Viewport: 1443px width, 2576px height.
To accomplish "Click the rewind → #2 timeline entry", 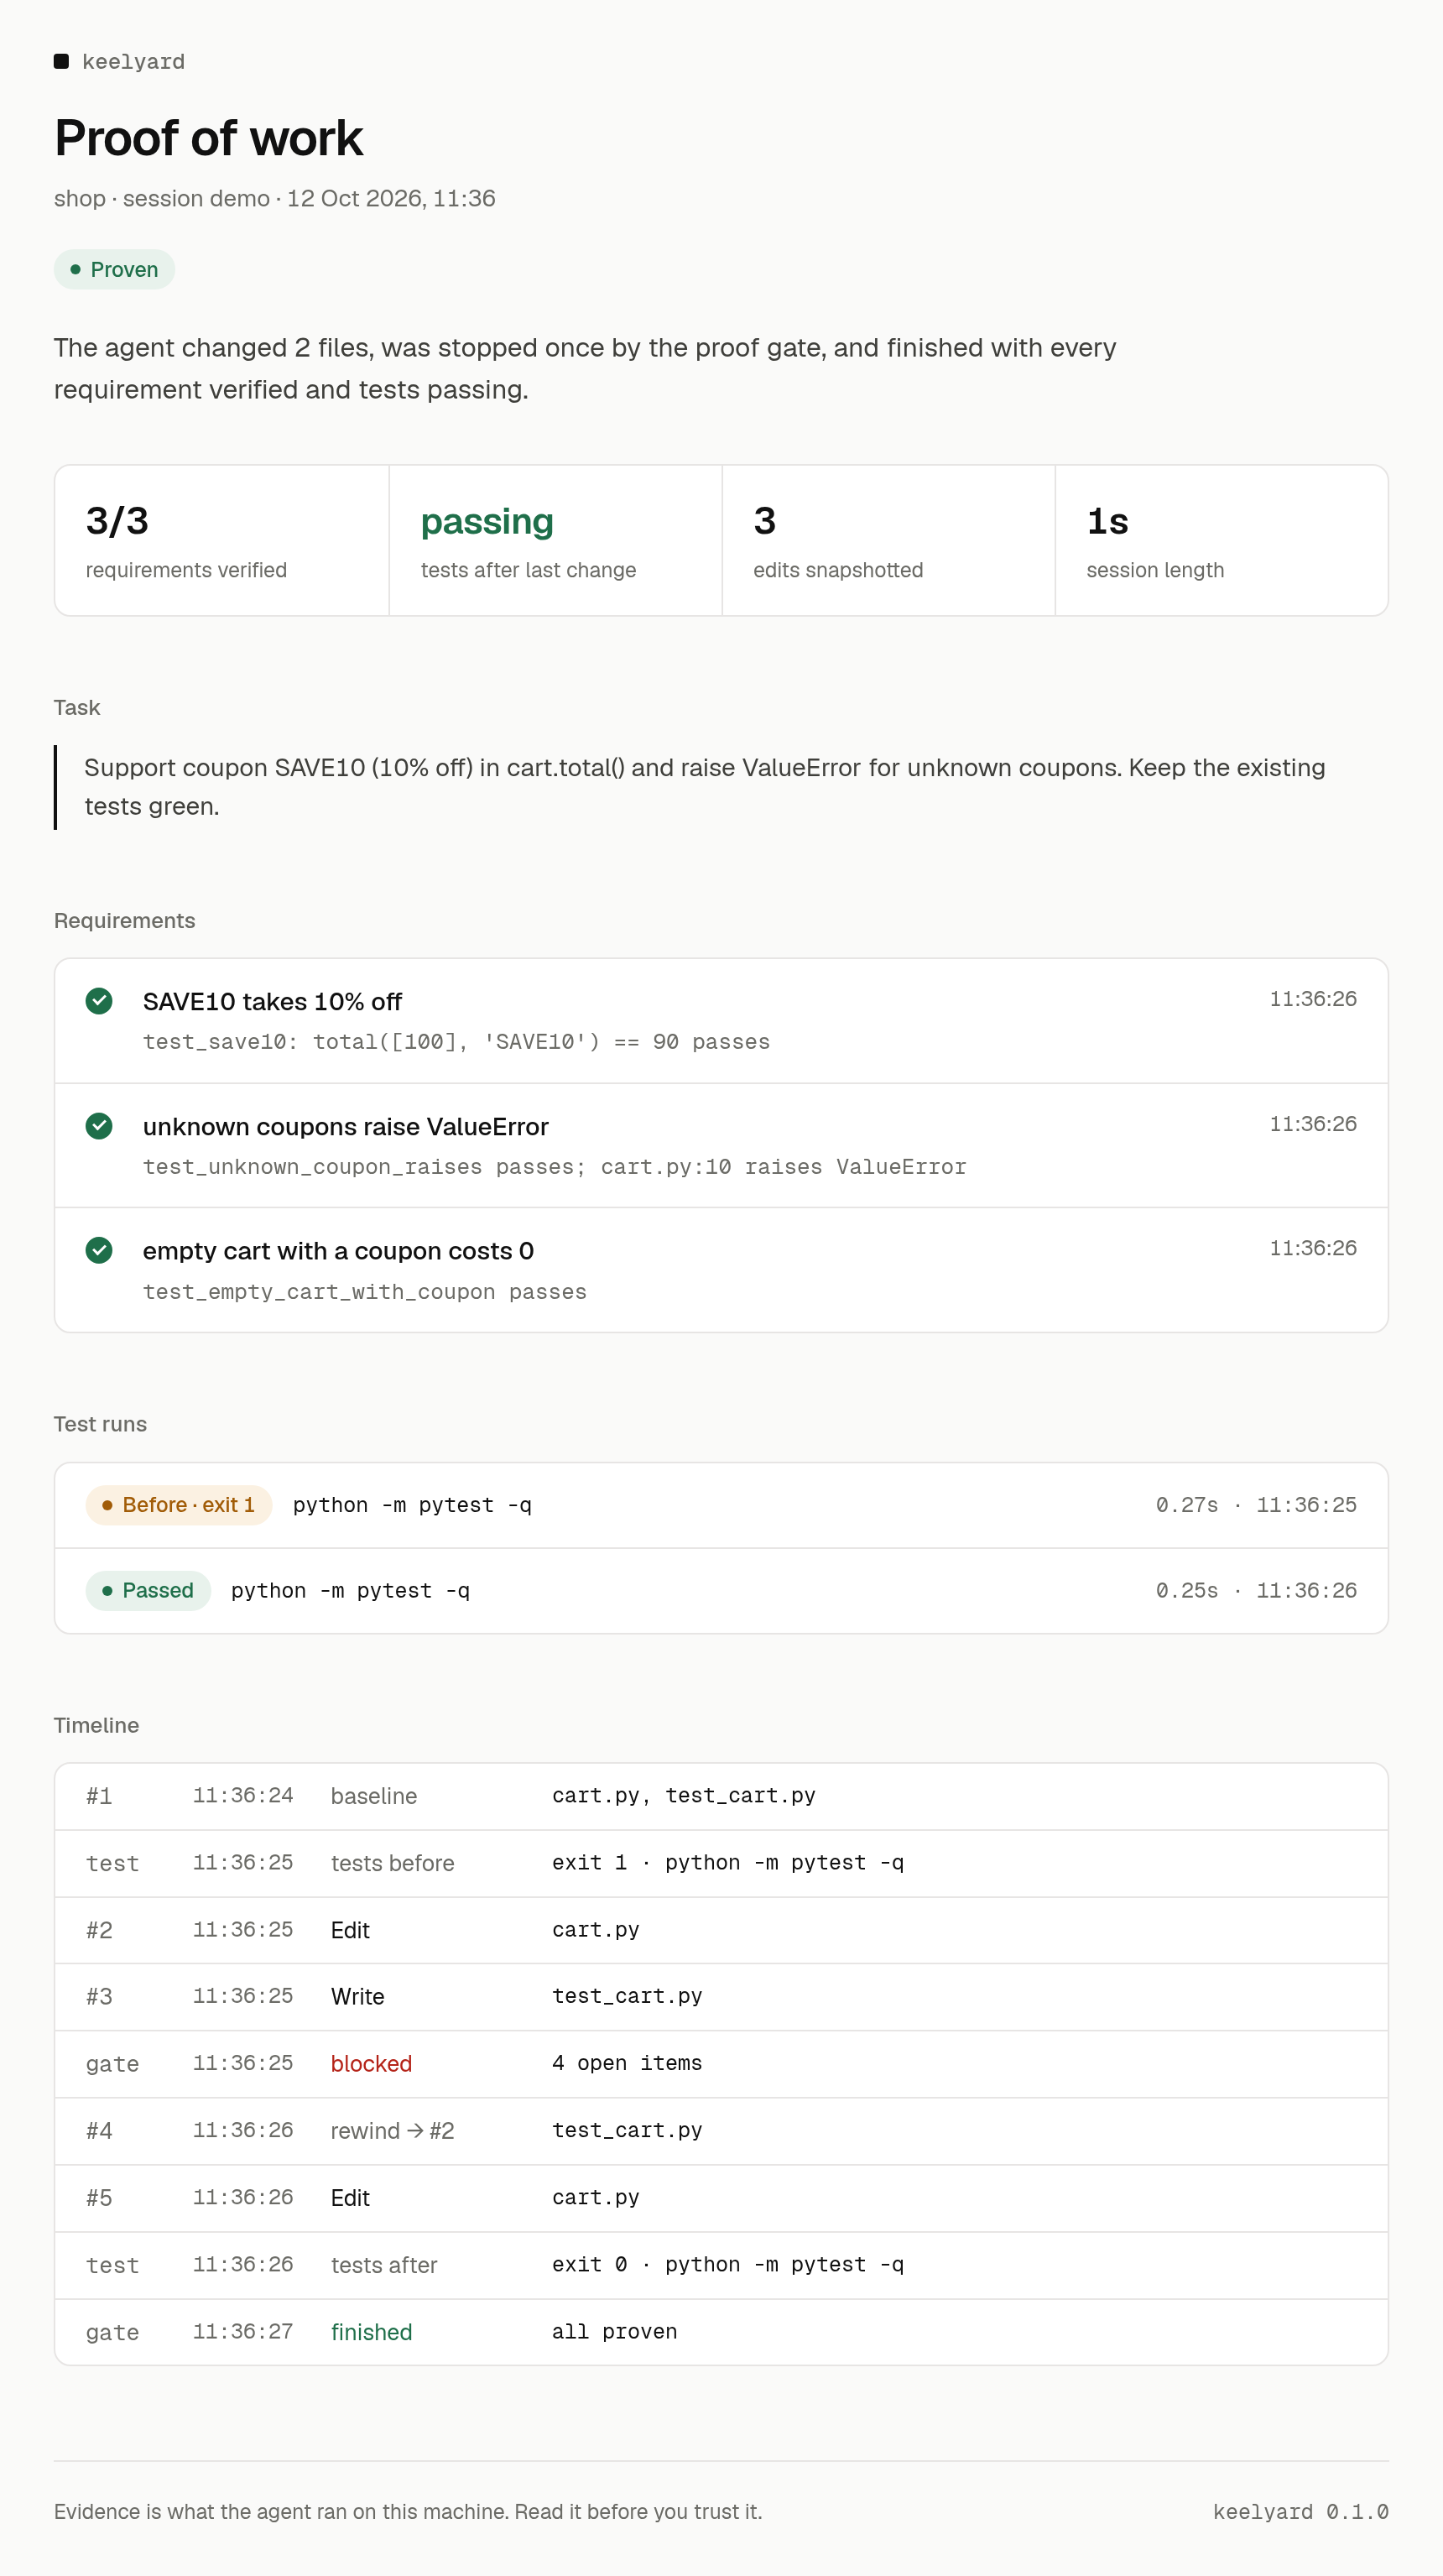I will 721,2131.
